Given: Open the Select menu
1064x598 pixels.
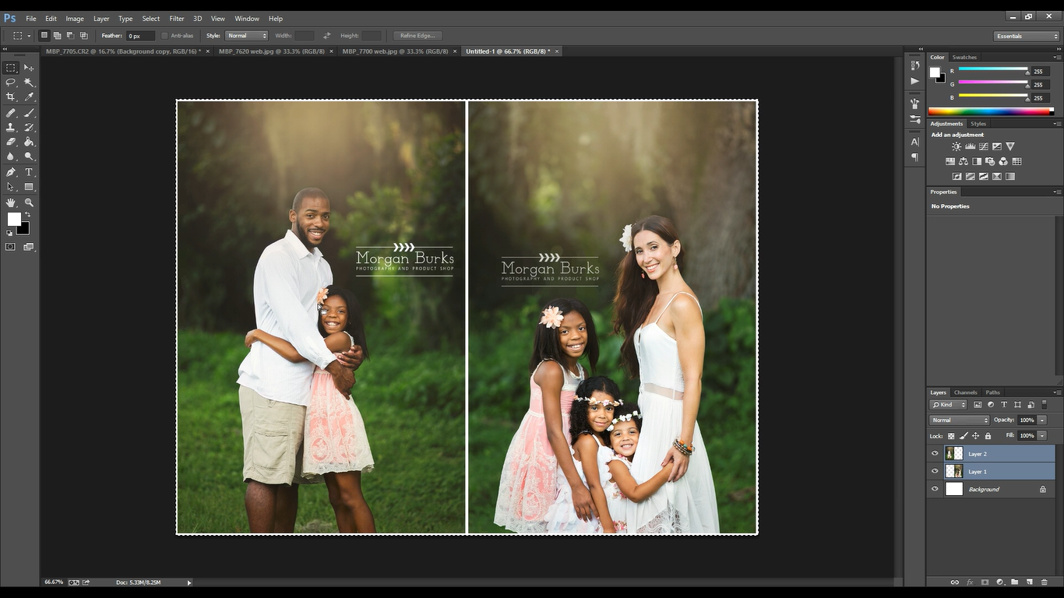Looking at the screenshot, I should pos(151,19).
